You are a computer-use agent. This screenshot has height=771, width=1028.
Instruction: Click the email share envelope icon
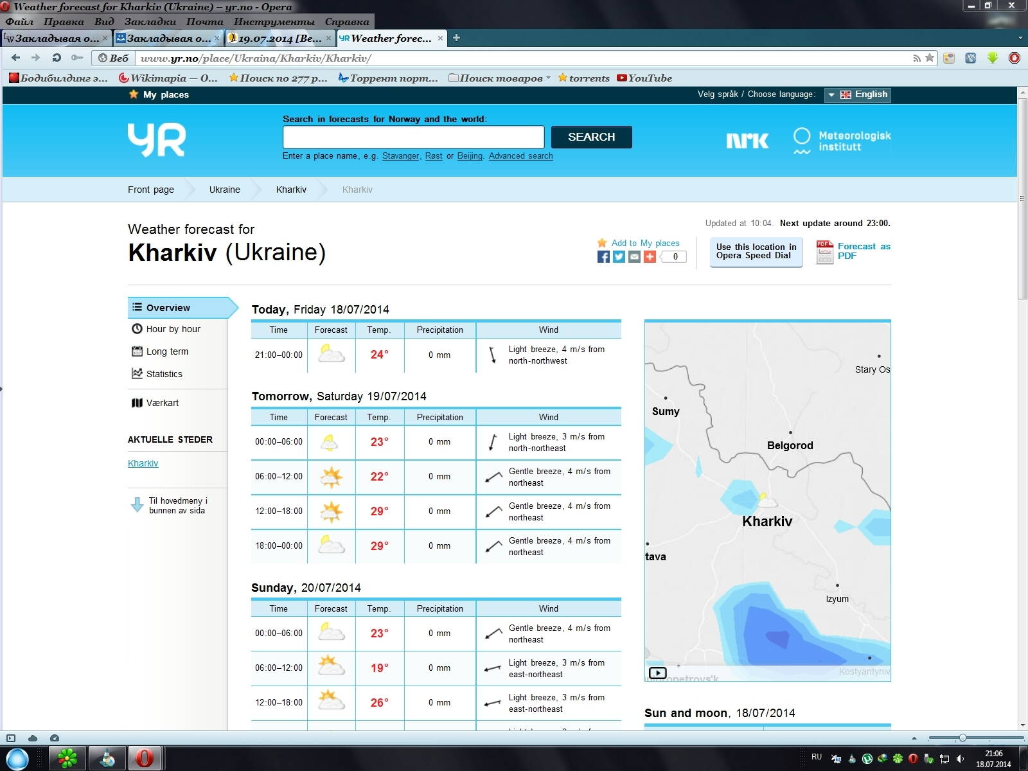[634, 257]
